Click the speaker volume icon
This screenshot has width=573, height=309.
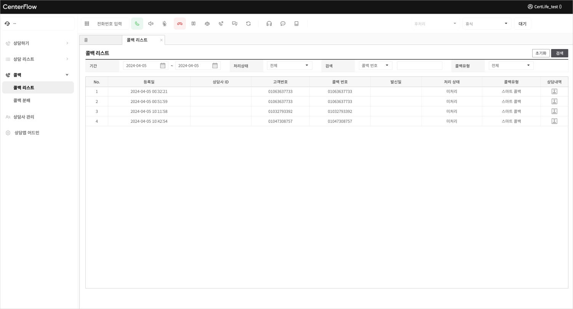pyautogui.click(x=151, y=24)
